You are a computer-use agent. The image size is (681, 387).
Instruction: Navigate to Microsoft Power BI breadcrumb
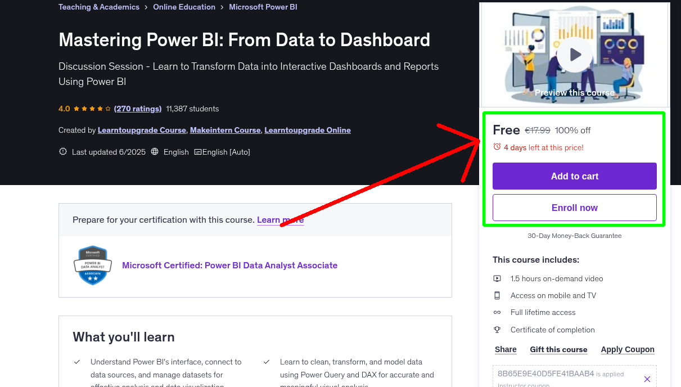(263, 7)
